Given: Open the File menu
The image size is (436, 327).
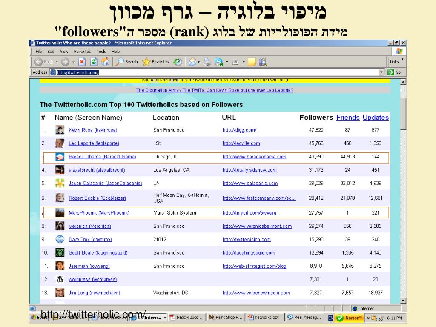Looking at the screenshot, I should click(39, 52).
